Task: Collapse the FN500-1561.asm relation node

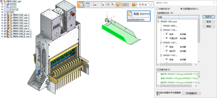Action: 158,22
